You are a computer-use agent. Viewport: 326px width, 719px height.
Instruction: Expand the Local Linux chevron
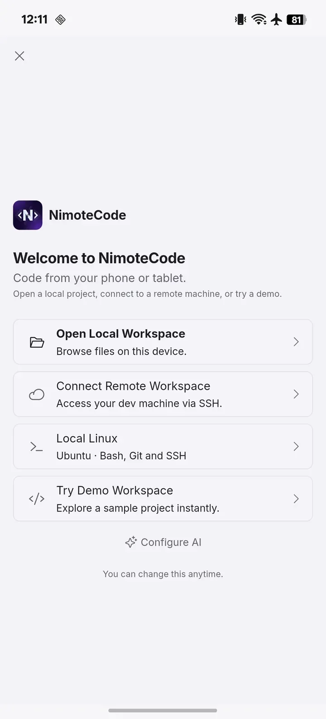coord(296,446)
